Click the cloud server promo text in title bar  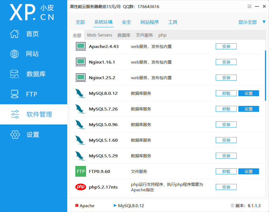coord(114,7)
